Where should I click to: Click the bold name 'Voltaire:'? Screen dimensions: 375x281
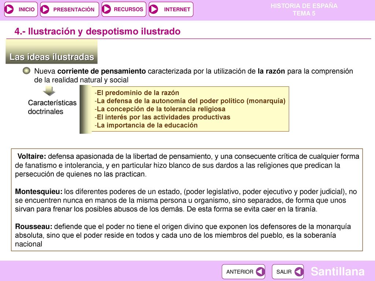[32, 156]
